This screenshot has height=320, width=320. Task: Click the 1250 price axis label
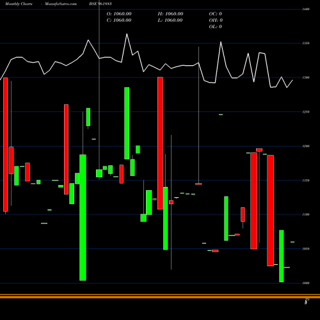coord(306,112)
